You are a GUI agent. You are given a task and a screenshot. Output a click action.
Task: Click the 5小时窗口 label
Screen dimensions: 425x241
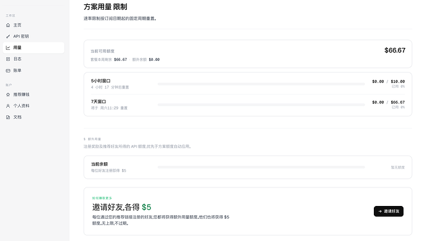tap(100, 81)
